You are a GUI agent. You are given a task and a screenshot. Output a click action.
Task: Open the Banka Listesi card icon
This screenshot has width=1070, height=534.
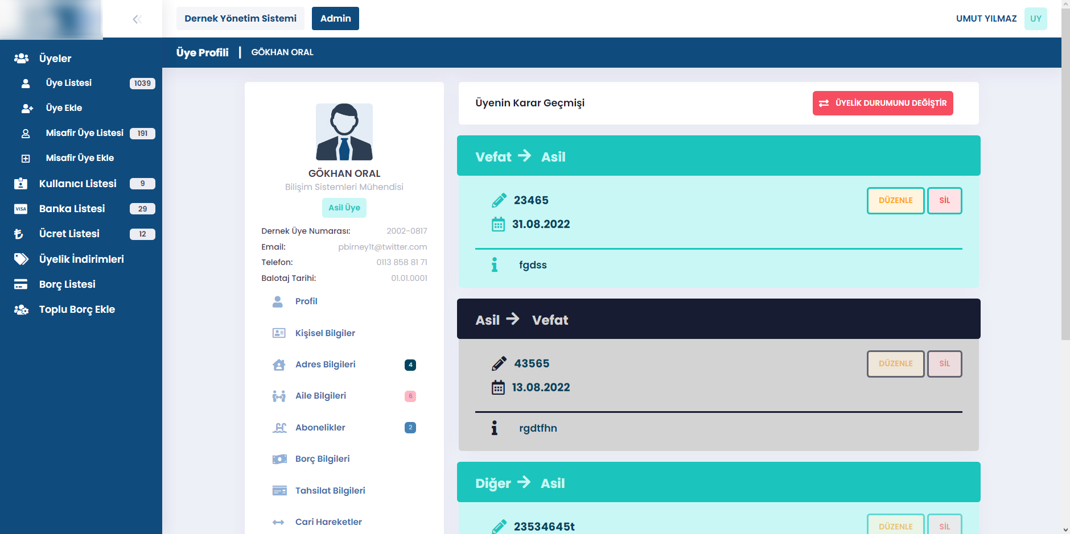pyautogui.click(x=21, y=209)
